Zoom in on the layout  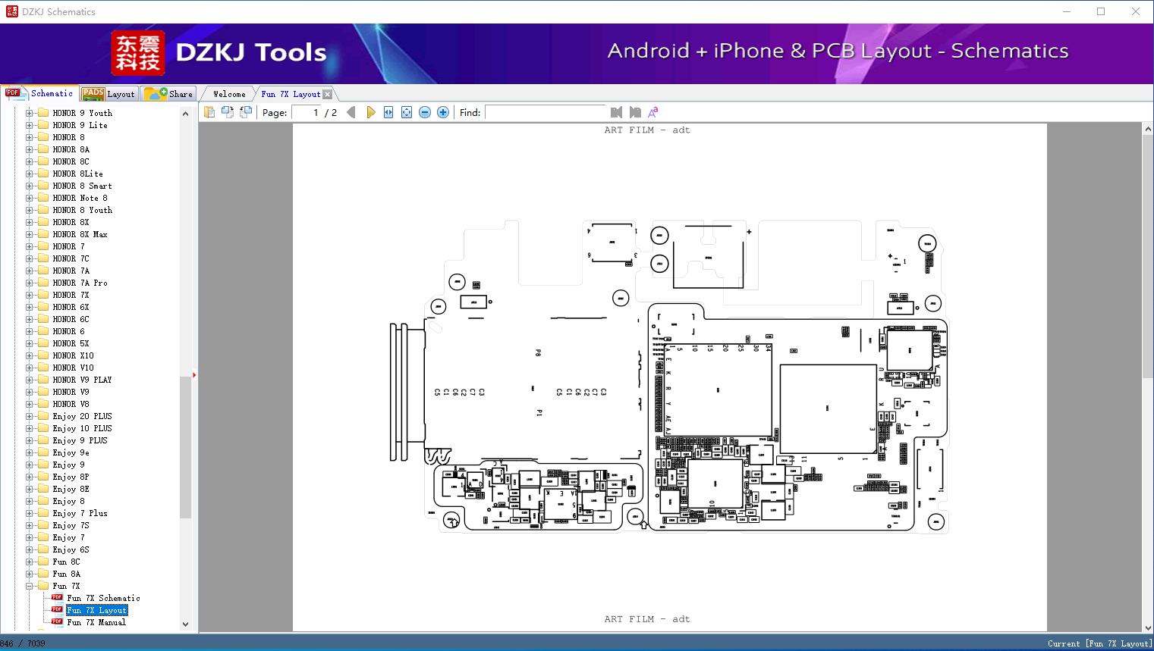point(443,112)
